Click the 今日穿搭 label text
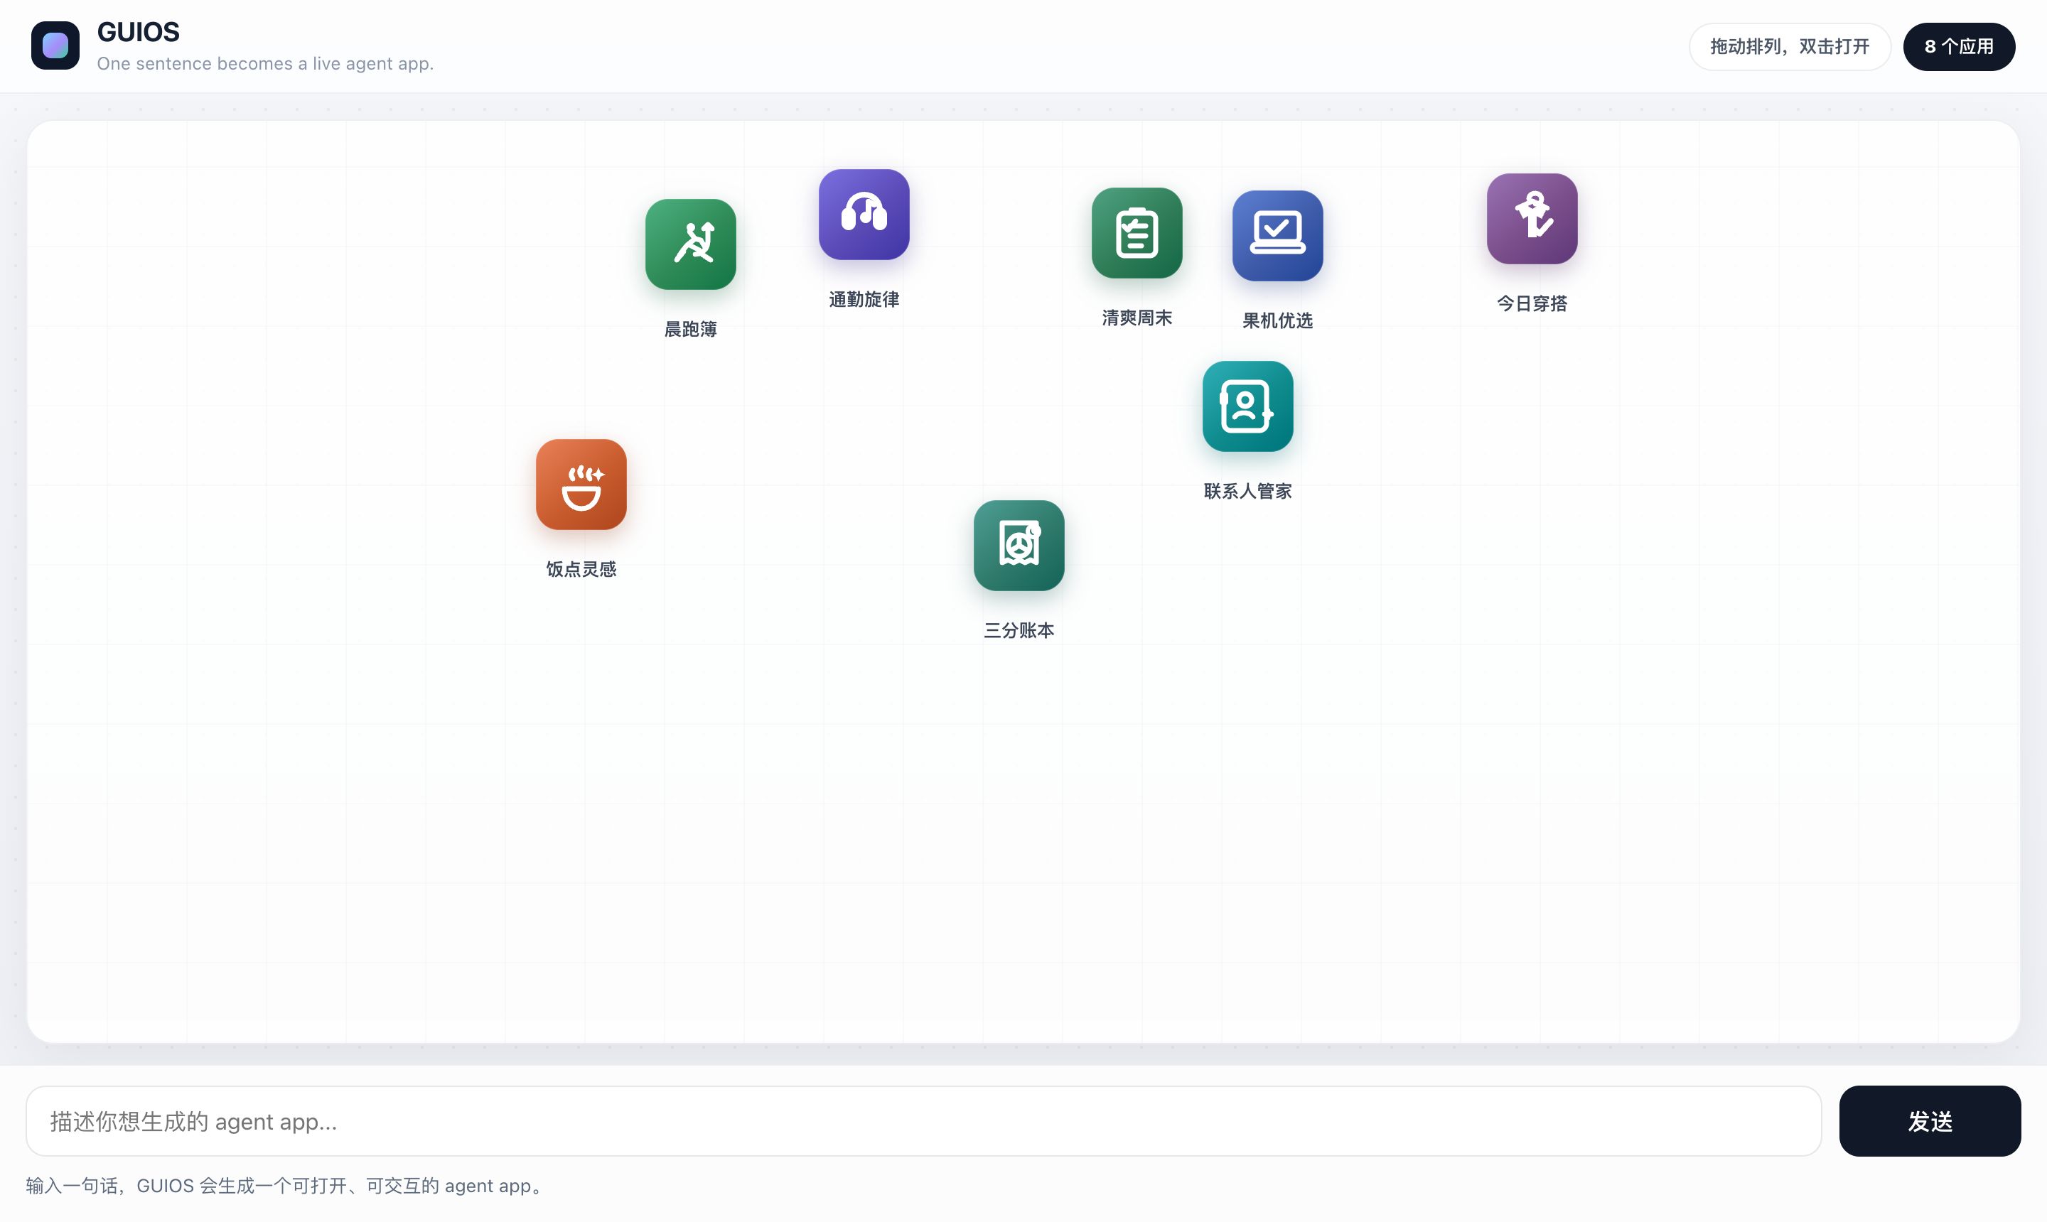This screenshot has height=1222, width=2047. pos(1532,304)
